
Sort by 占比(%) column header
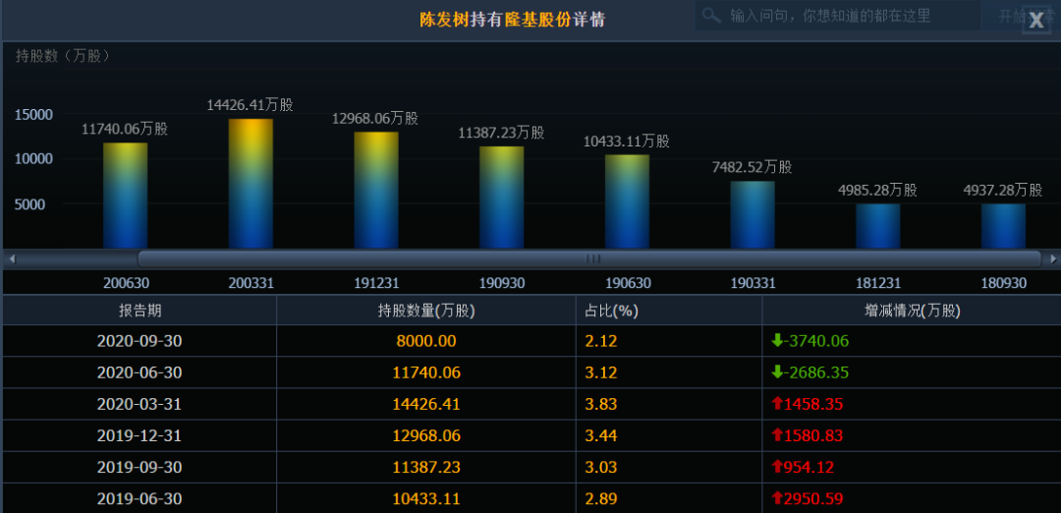click(669, 311)
